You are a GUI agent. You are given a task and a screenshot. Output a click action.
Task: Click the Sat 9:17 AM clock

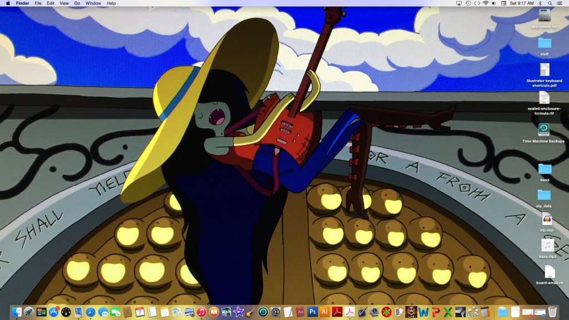click(x=521, y=3)
